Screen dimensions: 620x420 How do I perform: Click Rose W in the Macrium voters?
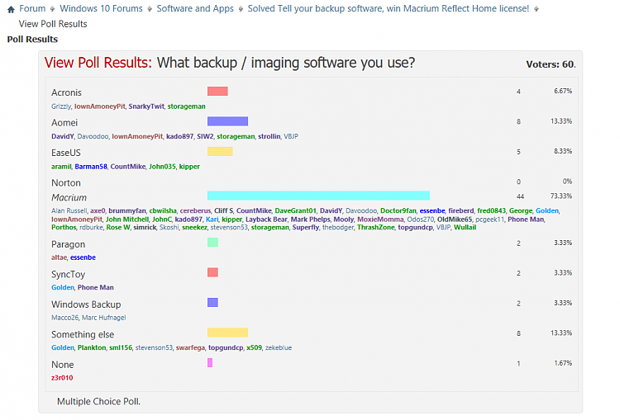(118, 228)
